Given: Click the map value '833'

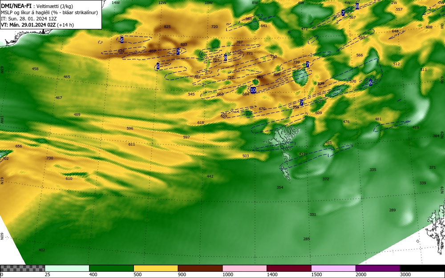Looking at the screenshot, I should (184, 44).
